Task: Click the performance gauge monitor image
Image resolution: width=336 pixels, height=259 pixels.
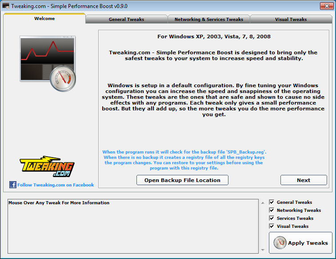Action: pos(48,64)
